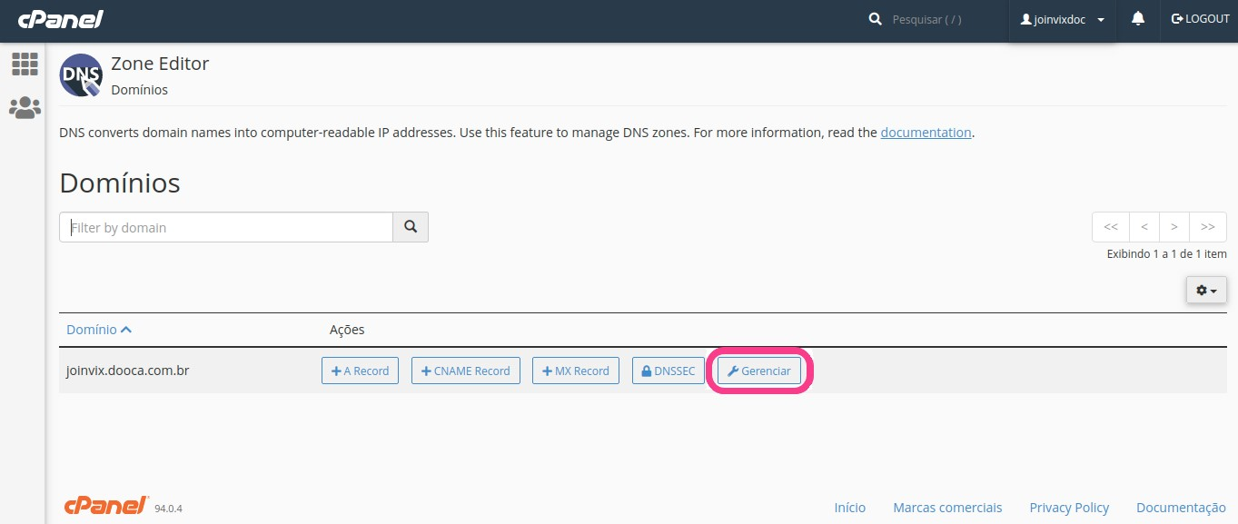The height and width of the screenshot is (524, 1238).
Task: Click the search magnifier in top bar
Action: (876, 19)
